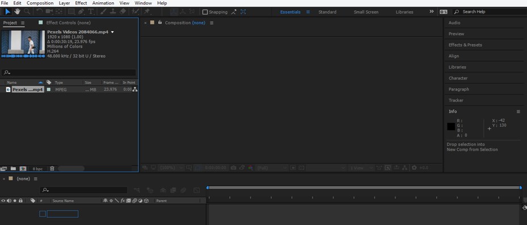Open the Animation menu

click(x=103, y=3)
